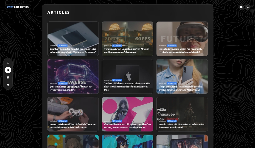Viewport: 255px width, 148px height.
Task: Click author tag on Metaverse card
Action: pyautogui.click(x=62, y=83)
